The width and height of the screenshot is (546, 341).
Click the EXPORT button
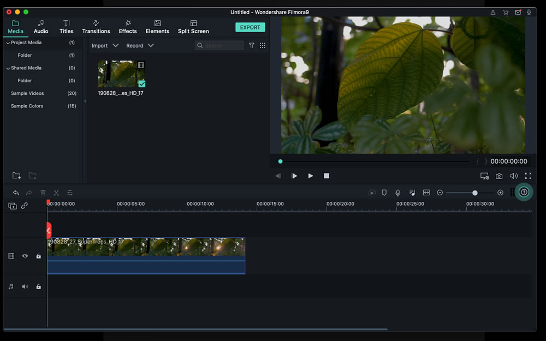click(250, 27)
